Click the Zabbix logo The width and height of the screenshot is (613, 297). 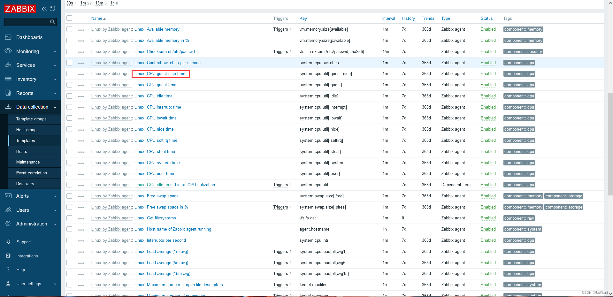pos(20,9)
